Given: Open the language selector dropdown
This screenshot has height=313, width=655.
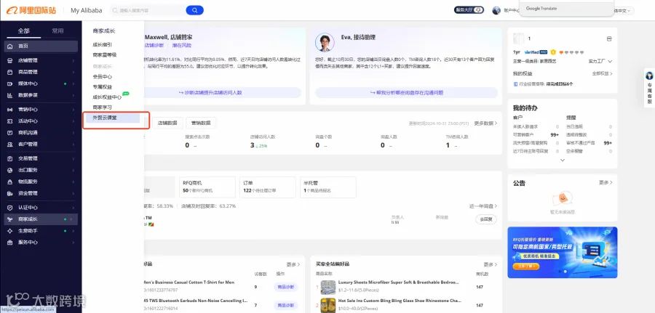Looking at the screenshot, I should tap(624, 11).
